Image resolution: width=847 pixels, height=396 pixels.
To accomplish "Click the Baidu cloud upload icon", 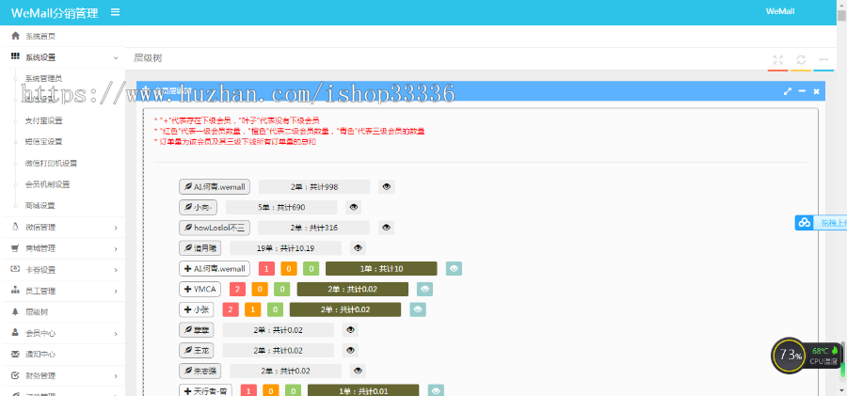I will 805,223.
